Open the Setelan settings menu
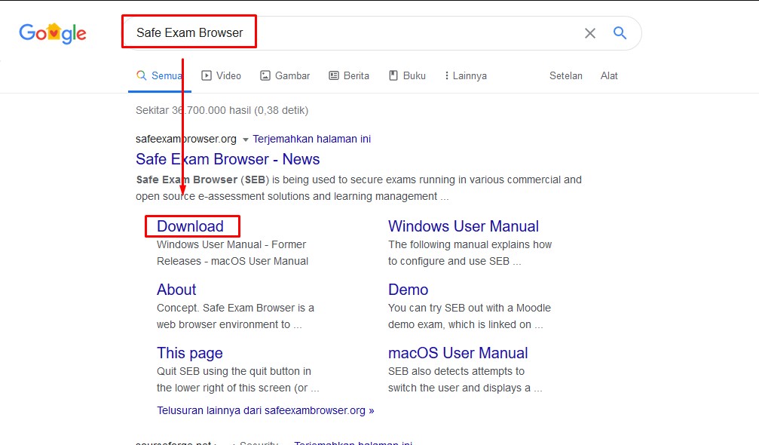This screenshot has height=445, width=759. click(x=565, y=75)
